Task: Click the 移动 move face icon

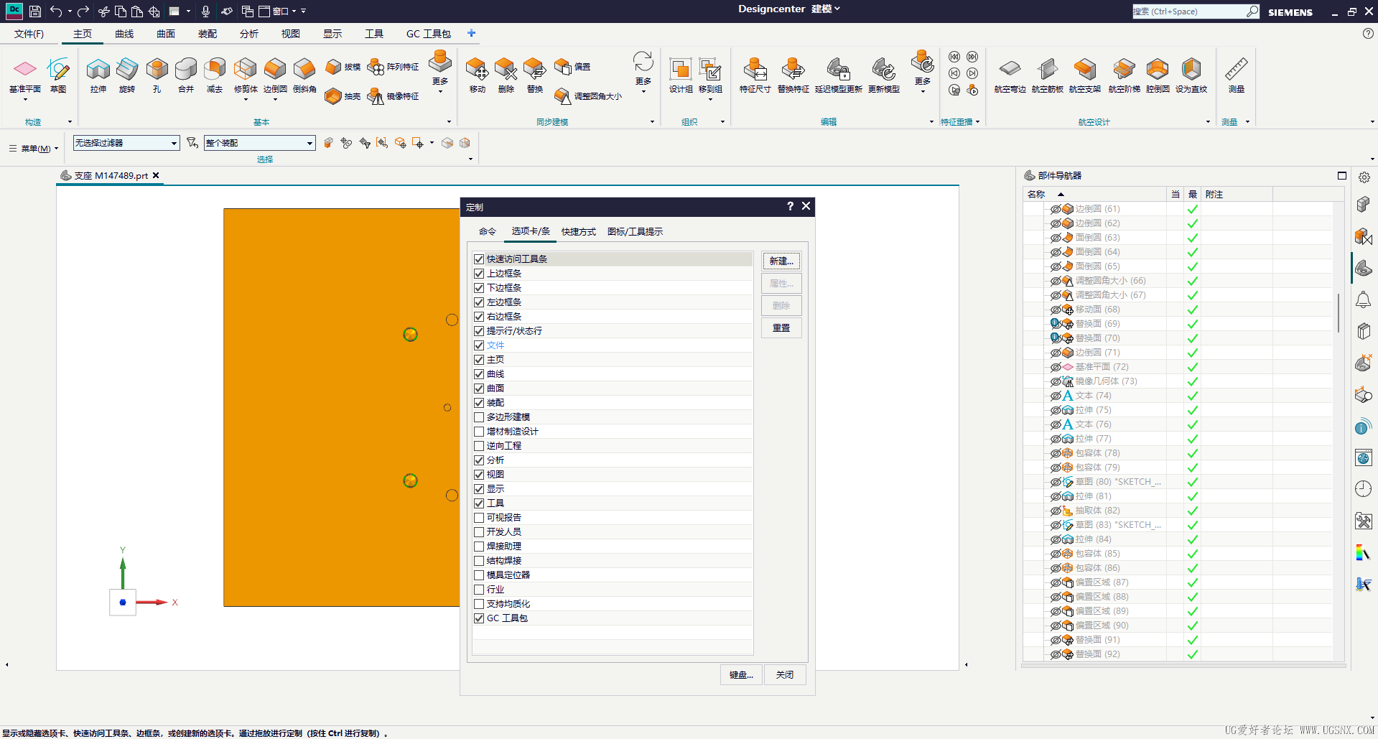Action: (x=478, y=75)
